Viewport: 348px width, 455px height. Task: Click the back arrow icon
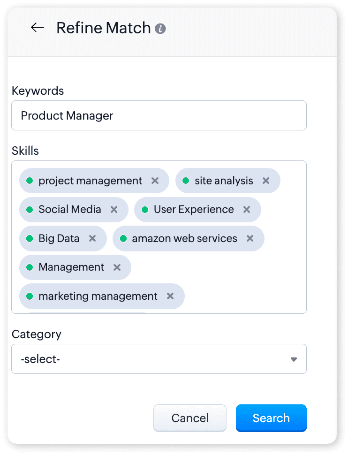(x=37, y=28)
